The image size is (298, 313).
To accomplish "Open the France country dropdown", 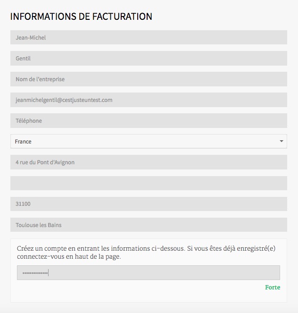I will point(149,141).
